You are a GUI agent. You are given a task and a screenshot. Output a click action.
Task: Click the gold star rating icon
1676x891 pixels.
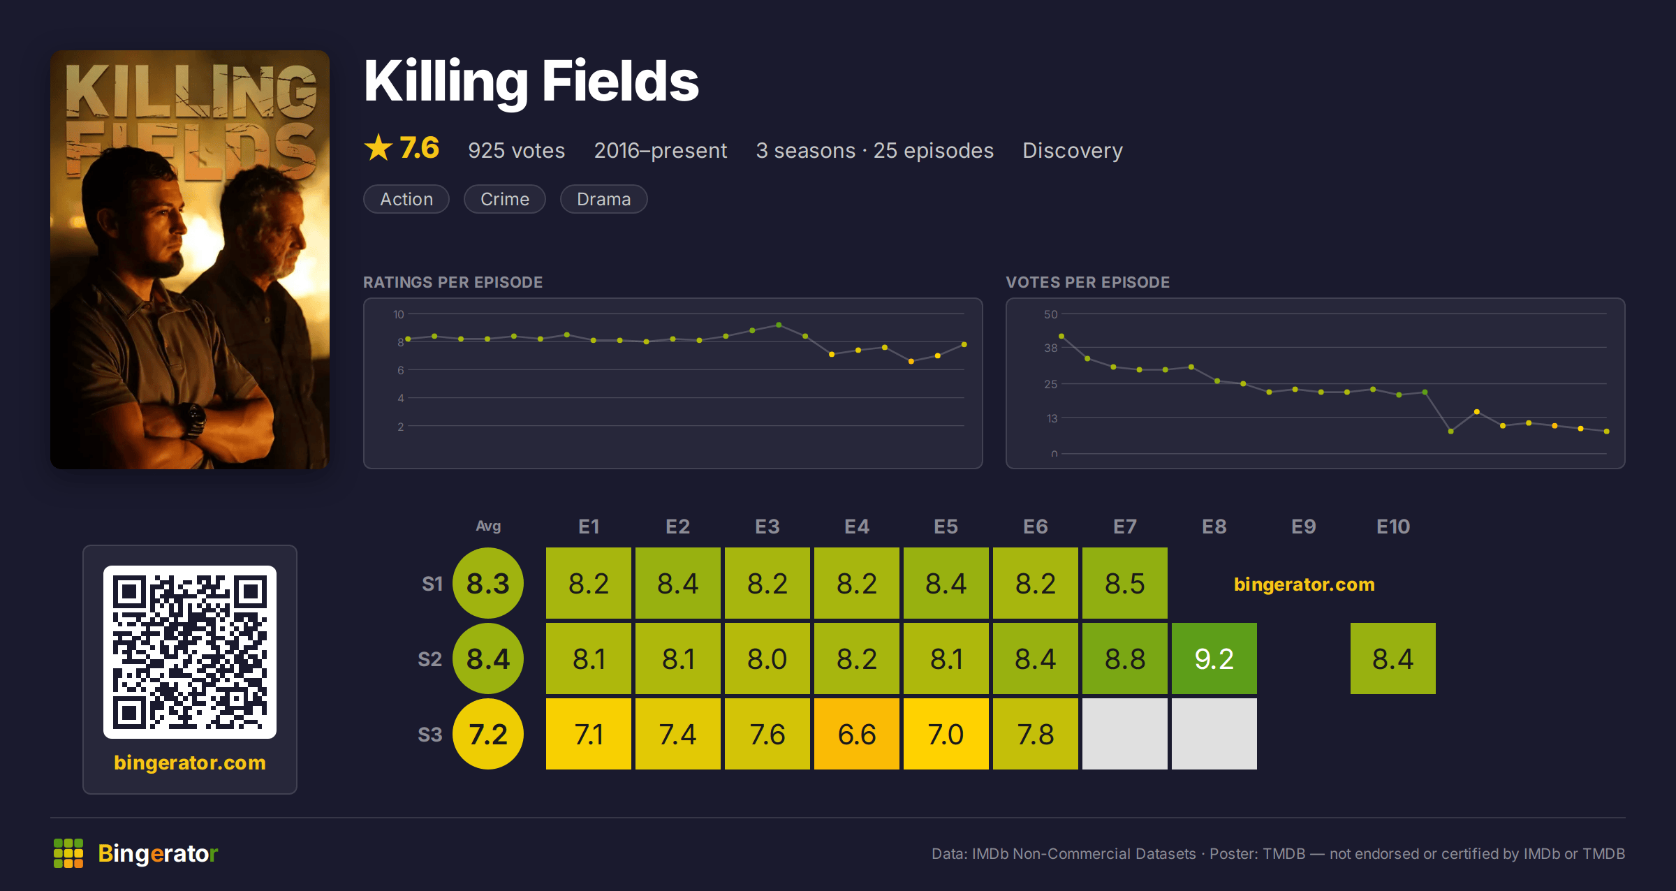click(378, 148)
